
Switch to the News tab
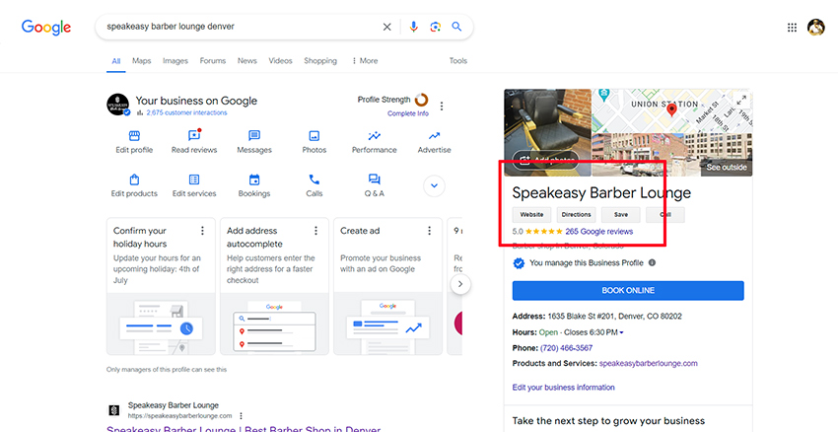(246, 61)
